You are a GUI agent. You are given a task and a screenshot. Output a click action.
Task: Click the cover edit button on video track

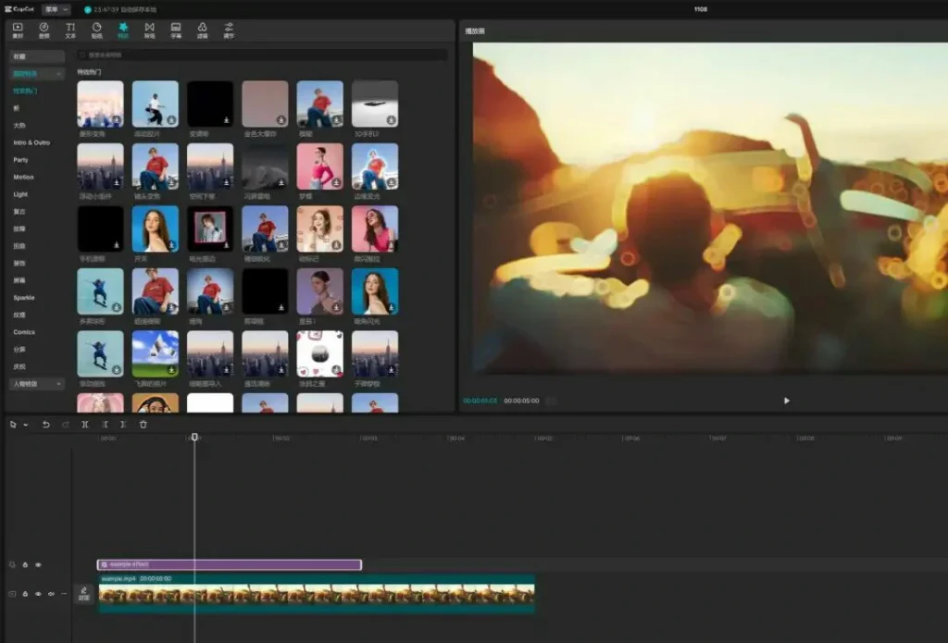(x=84, y=594)
